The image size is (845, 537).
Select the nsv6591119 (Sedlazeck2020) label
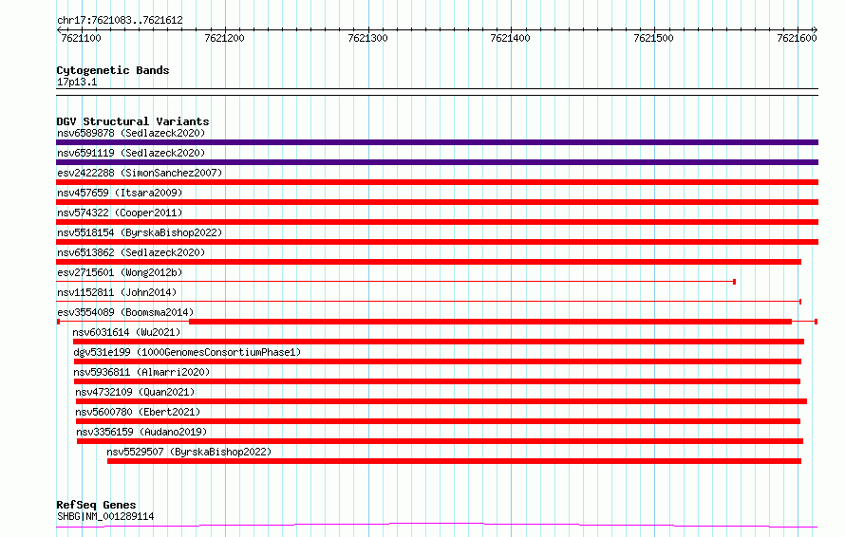[131, 153]
